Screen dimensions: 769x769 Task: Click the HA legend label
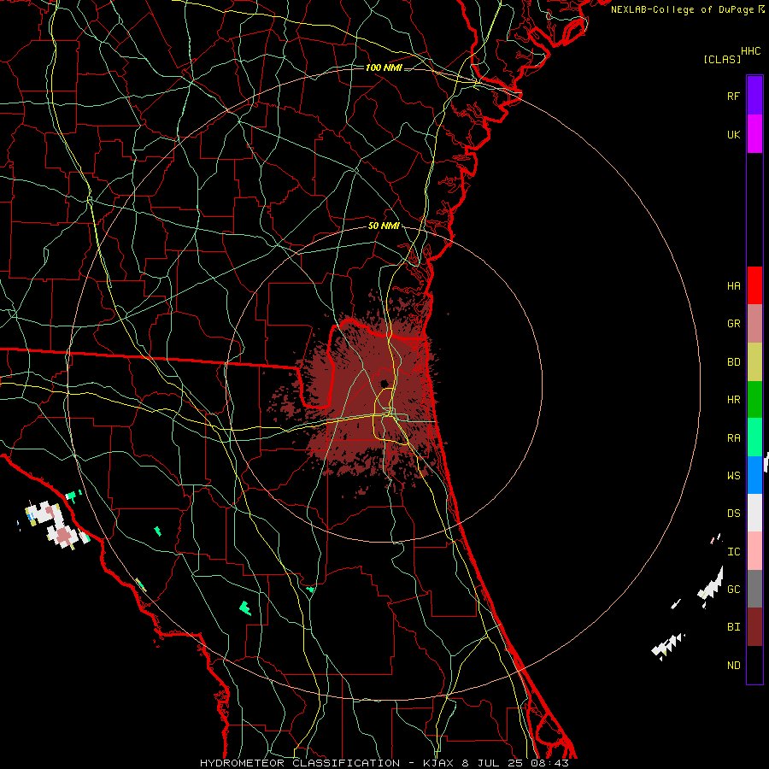pos(733,286)
